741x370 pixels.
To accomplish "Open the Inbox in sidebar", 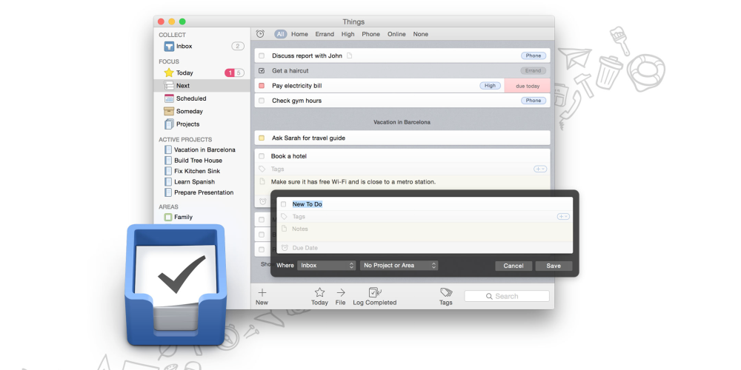I will click(x=183, y=47).
